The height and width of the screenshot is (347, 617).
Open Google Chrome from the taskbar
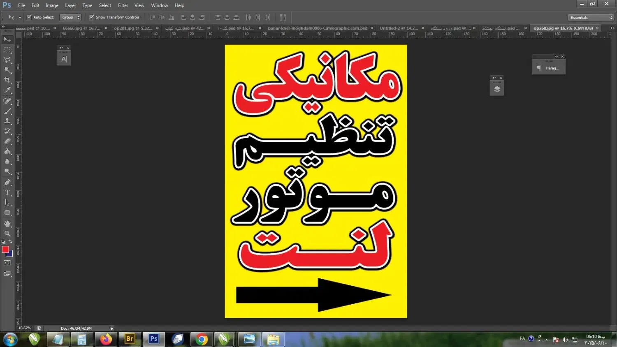(x=202, y=339)
